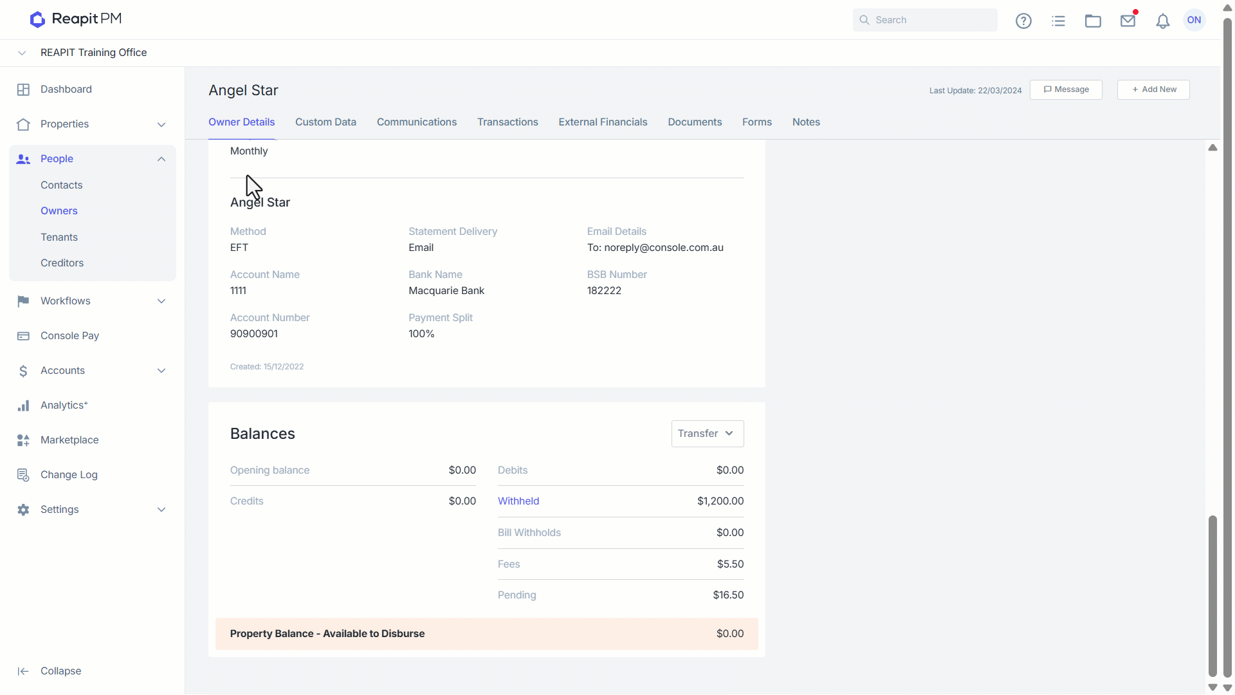Open the mail inbox icon
Viewport: 1235px width, 695px height.
tap(1128, 21)
